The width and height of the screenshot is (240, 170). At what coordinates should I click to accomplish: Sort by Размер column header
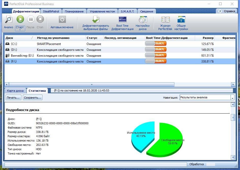coord(205,38)
